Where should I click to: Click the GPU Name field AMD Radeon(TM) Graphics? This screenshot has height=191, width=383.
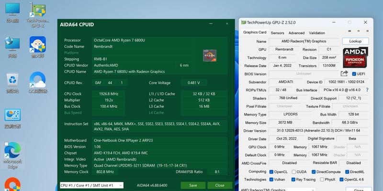[304, 42]
